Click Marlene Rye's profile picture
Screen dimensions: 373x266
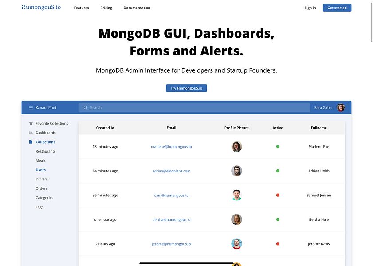[x=236, y=146]
